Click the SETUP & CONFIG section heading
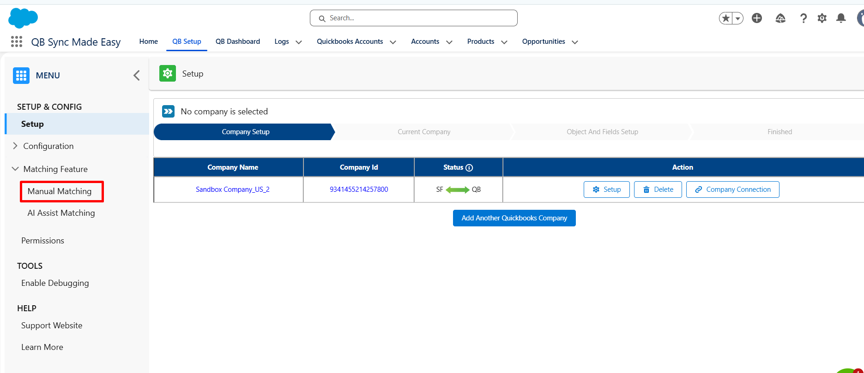Image resolution: width=864 pixels, height=373 pixels. click(49, 107)
